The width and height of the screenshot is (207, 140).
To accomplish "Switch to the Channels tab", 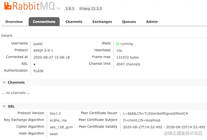I will (x=74, y=22).
